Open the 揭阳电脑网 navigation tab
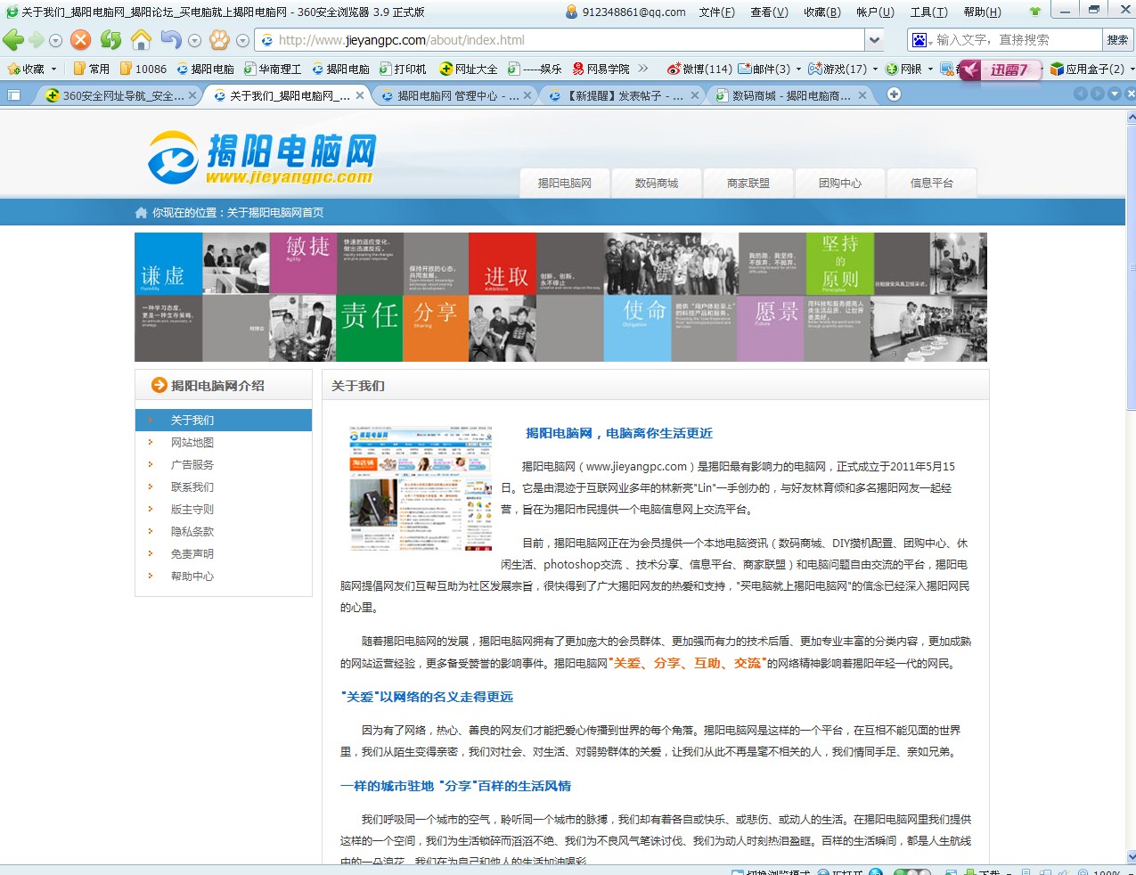The image size is (1136, 875). tap(565, 183)
